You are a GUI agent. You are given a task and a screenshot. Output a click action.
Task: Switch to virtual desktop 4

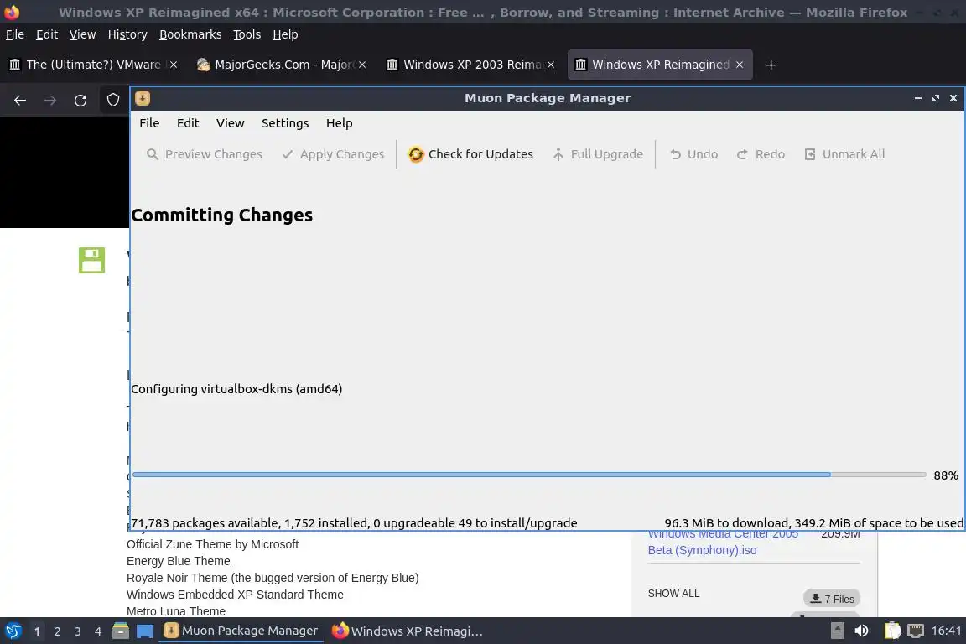click(x=97, y=631)
